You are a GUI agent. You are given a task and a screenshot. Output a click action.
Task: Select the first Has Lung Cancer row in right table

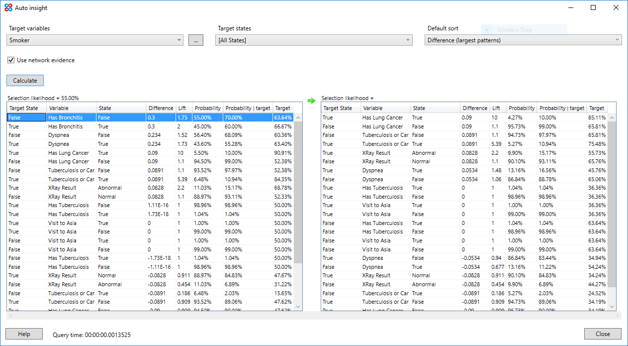click(383, 118)
